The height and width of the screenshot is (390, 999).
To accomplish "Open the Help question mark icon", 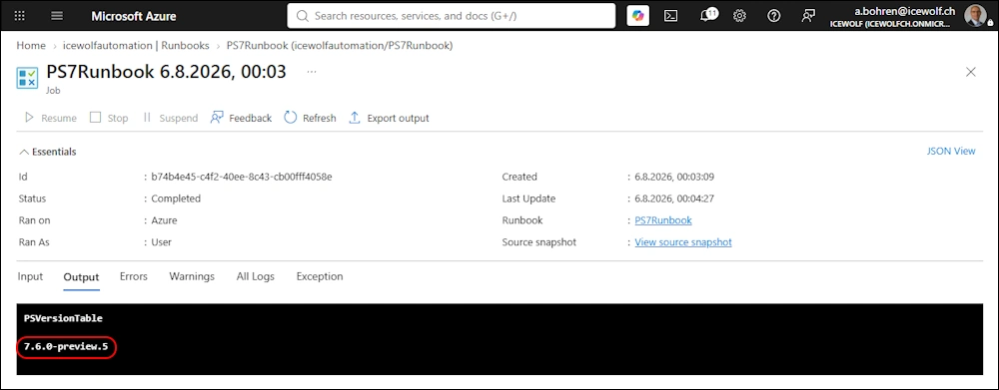I will click(774, 16).
